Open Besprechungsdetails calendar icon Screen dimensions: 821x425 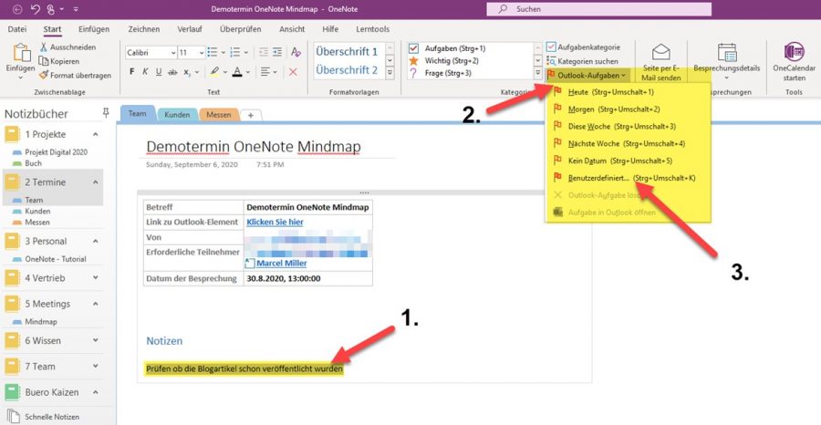pos(727,52)
